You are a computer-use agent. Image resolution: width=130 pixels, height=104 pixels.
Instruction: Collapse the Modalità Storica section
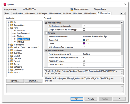coord(46,23)
